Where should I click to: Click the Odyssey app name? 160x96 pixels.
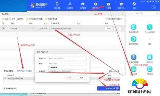(14, 29)
